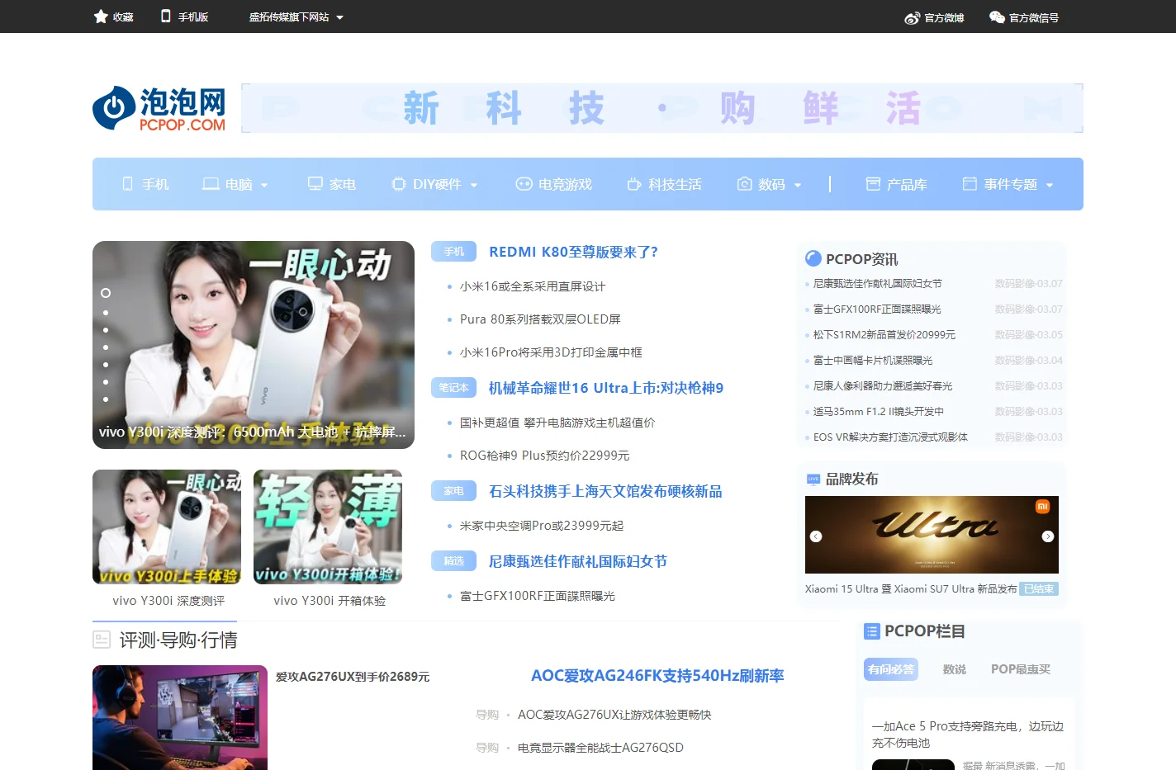Switch to the 有问必答 tab
The height and width of the screenshot is (770, 1176).
(x=891, y=669)
